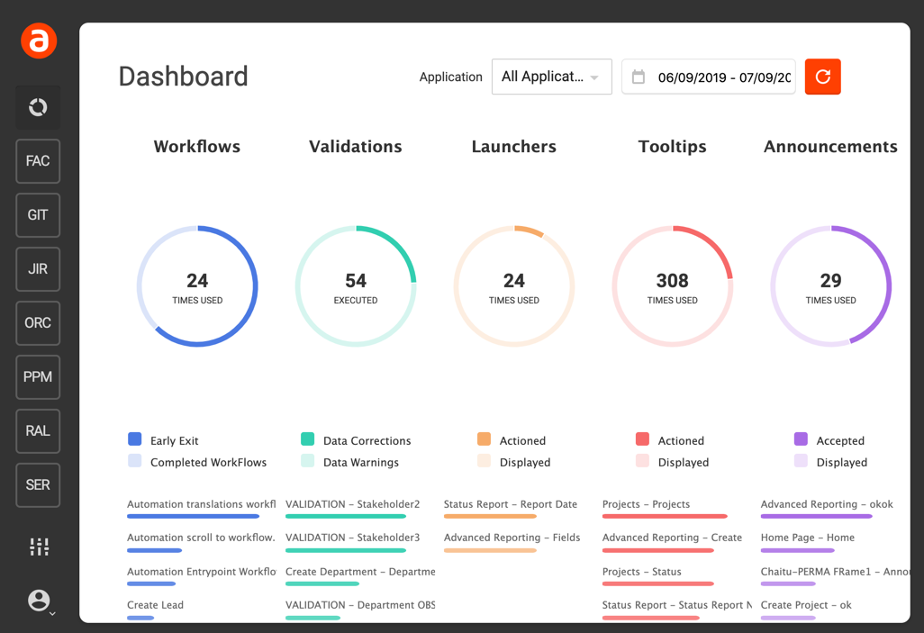Select the FAC application icon
The height and width of the screenshot is (633, 924).
pyautogui.click(x=38, y=161)
